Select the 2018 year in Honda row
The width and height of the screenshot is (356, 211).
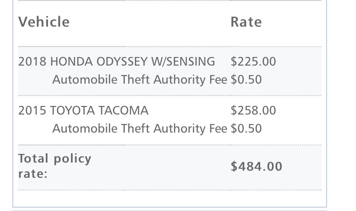pyautogui.click(x=32, y=62)
